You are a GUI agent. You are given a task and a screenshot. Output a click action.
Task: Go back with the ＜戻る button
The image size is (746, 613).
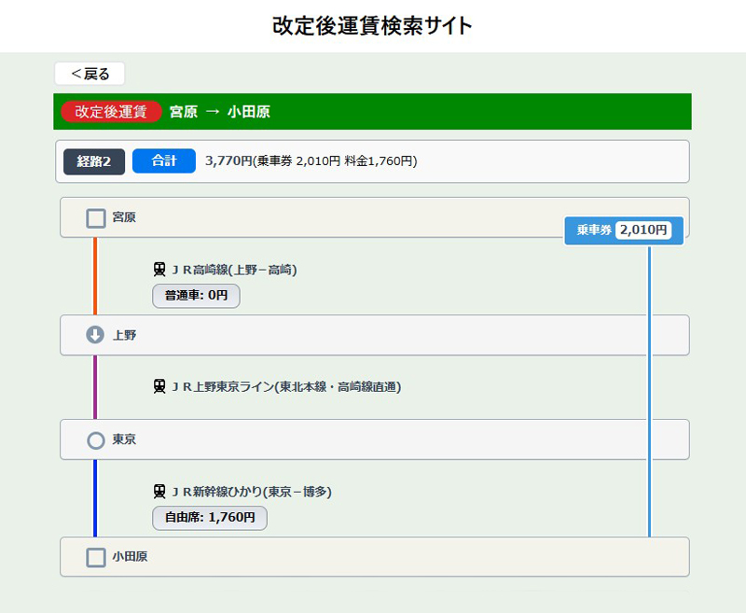90,74
